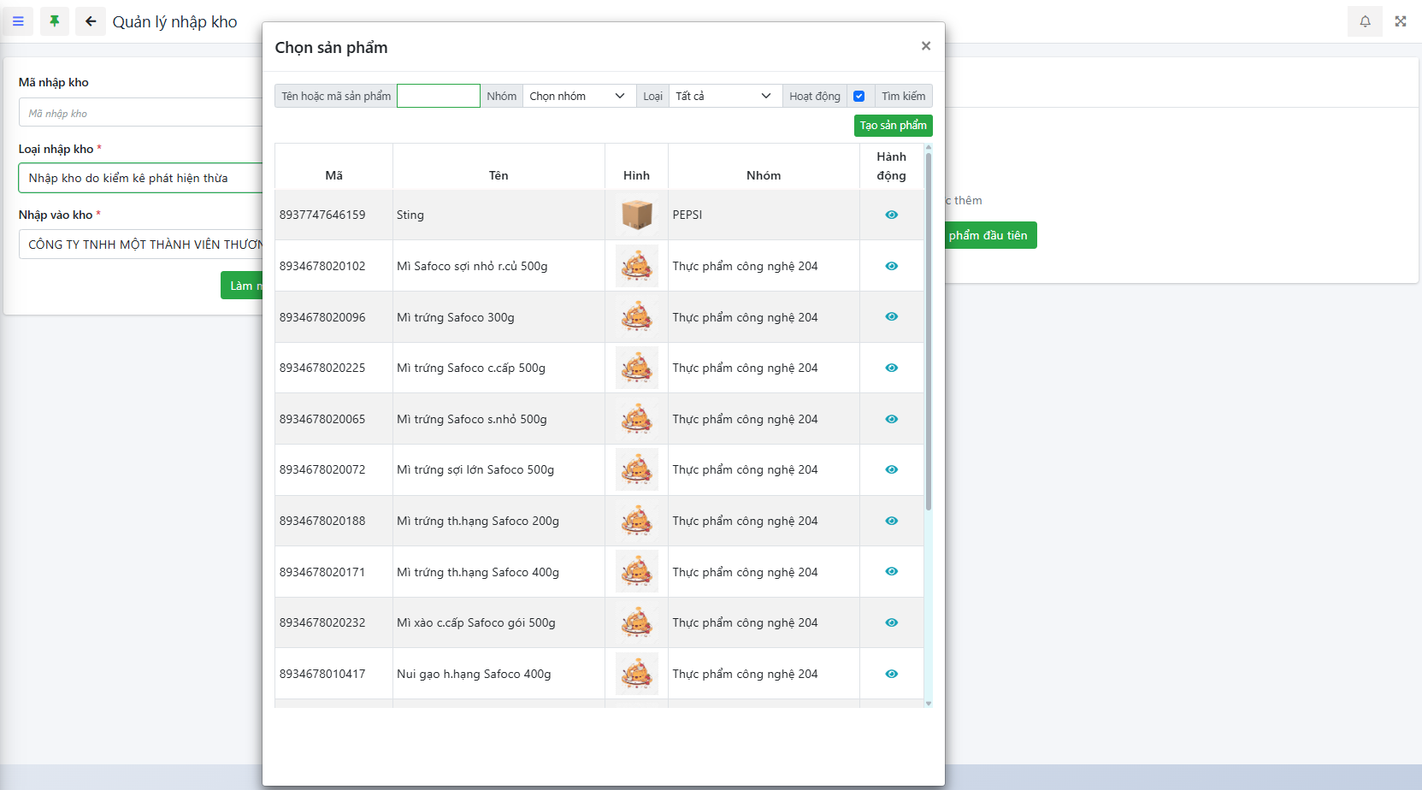Expand the Loại dropdown showing Tất cả
The image size is (1422, 790).
click(x=724, y=97)
